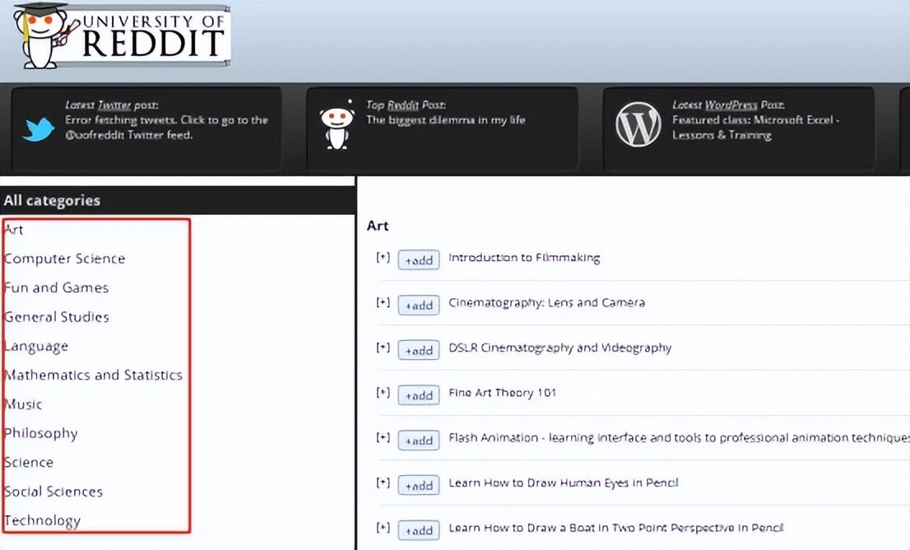Add the Draw a Boat class
Image resolution: width=910 pixels, height=550 pixels.
pos(418,530)
